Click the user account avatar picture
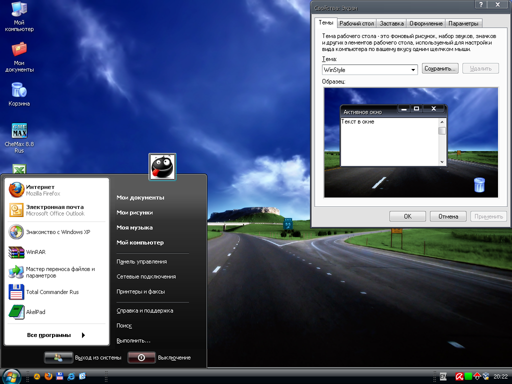This screenshot has height=384, width=512. pyautogui.click(x=162, y=167)
